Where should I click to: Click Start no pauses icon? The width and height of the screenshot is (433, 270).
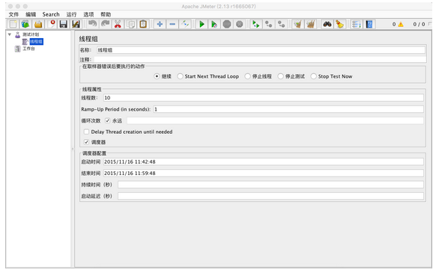(x=214, y=24)
